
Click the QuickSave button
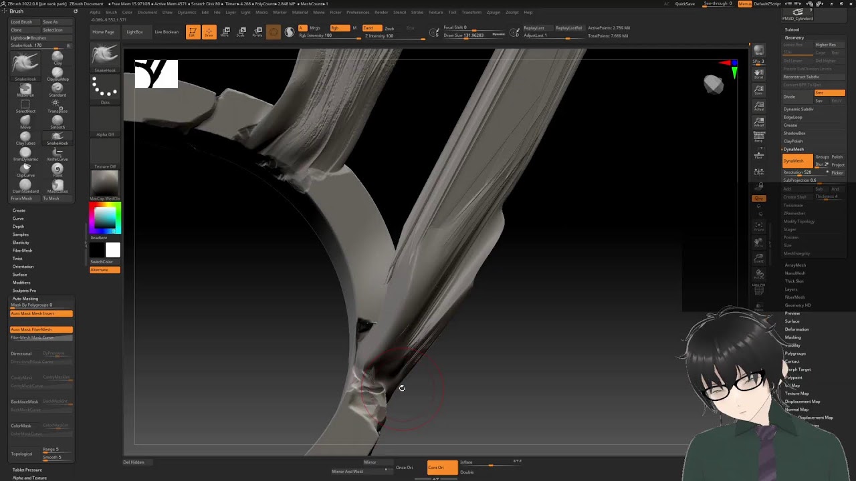[x=685, y=4]
